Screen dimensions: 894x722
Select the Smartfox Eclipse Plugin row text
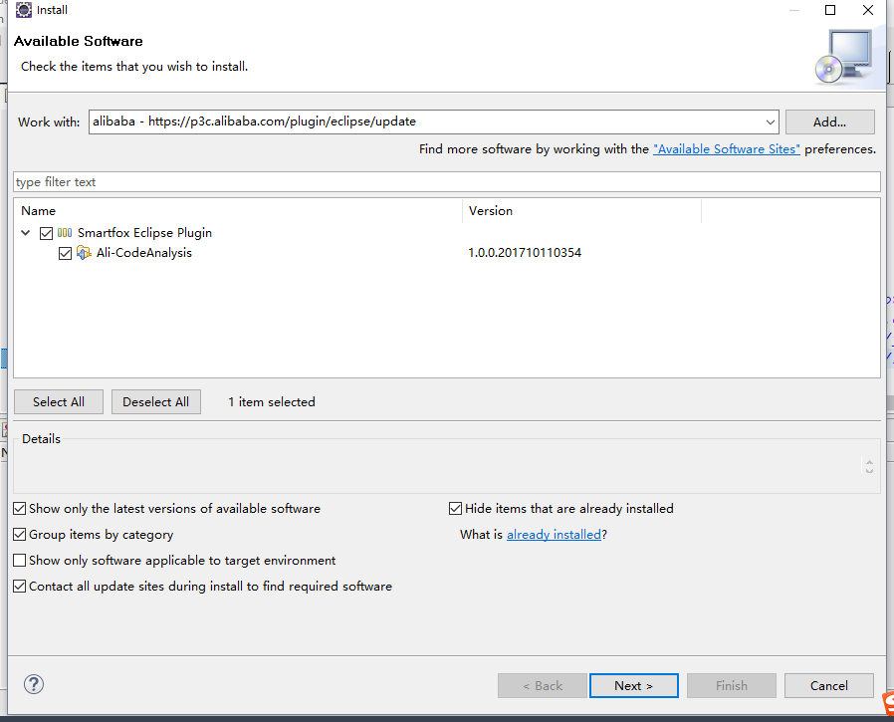144,233
